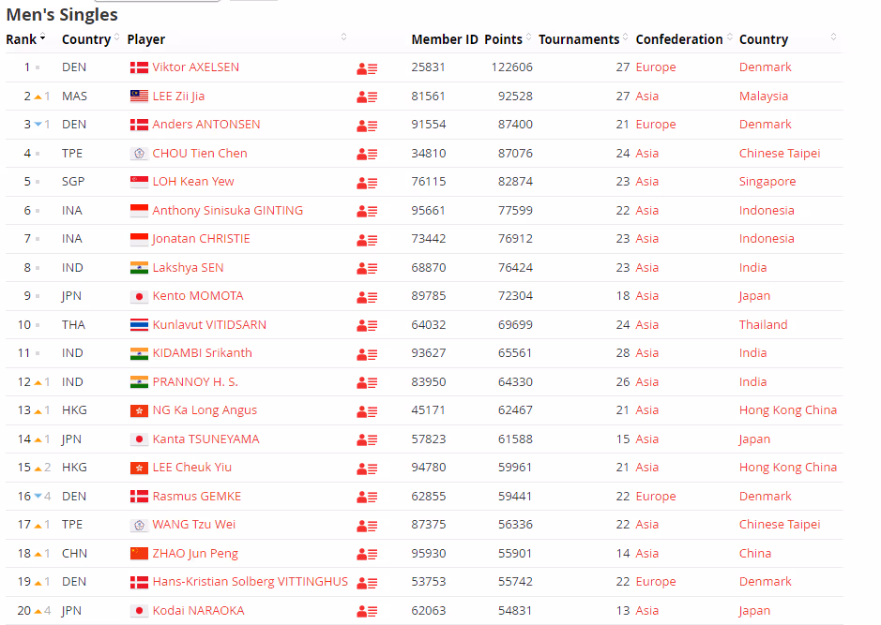Click Thailand flag beside Kunlavut VITIDSARN
Screen dimensions: 881x625
(139, 325)
